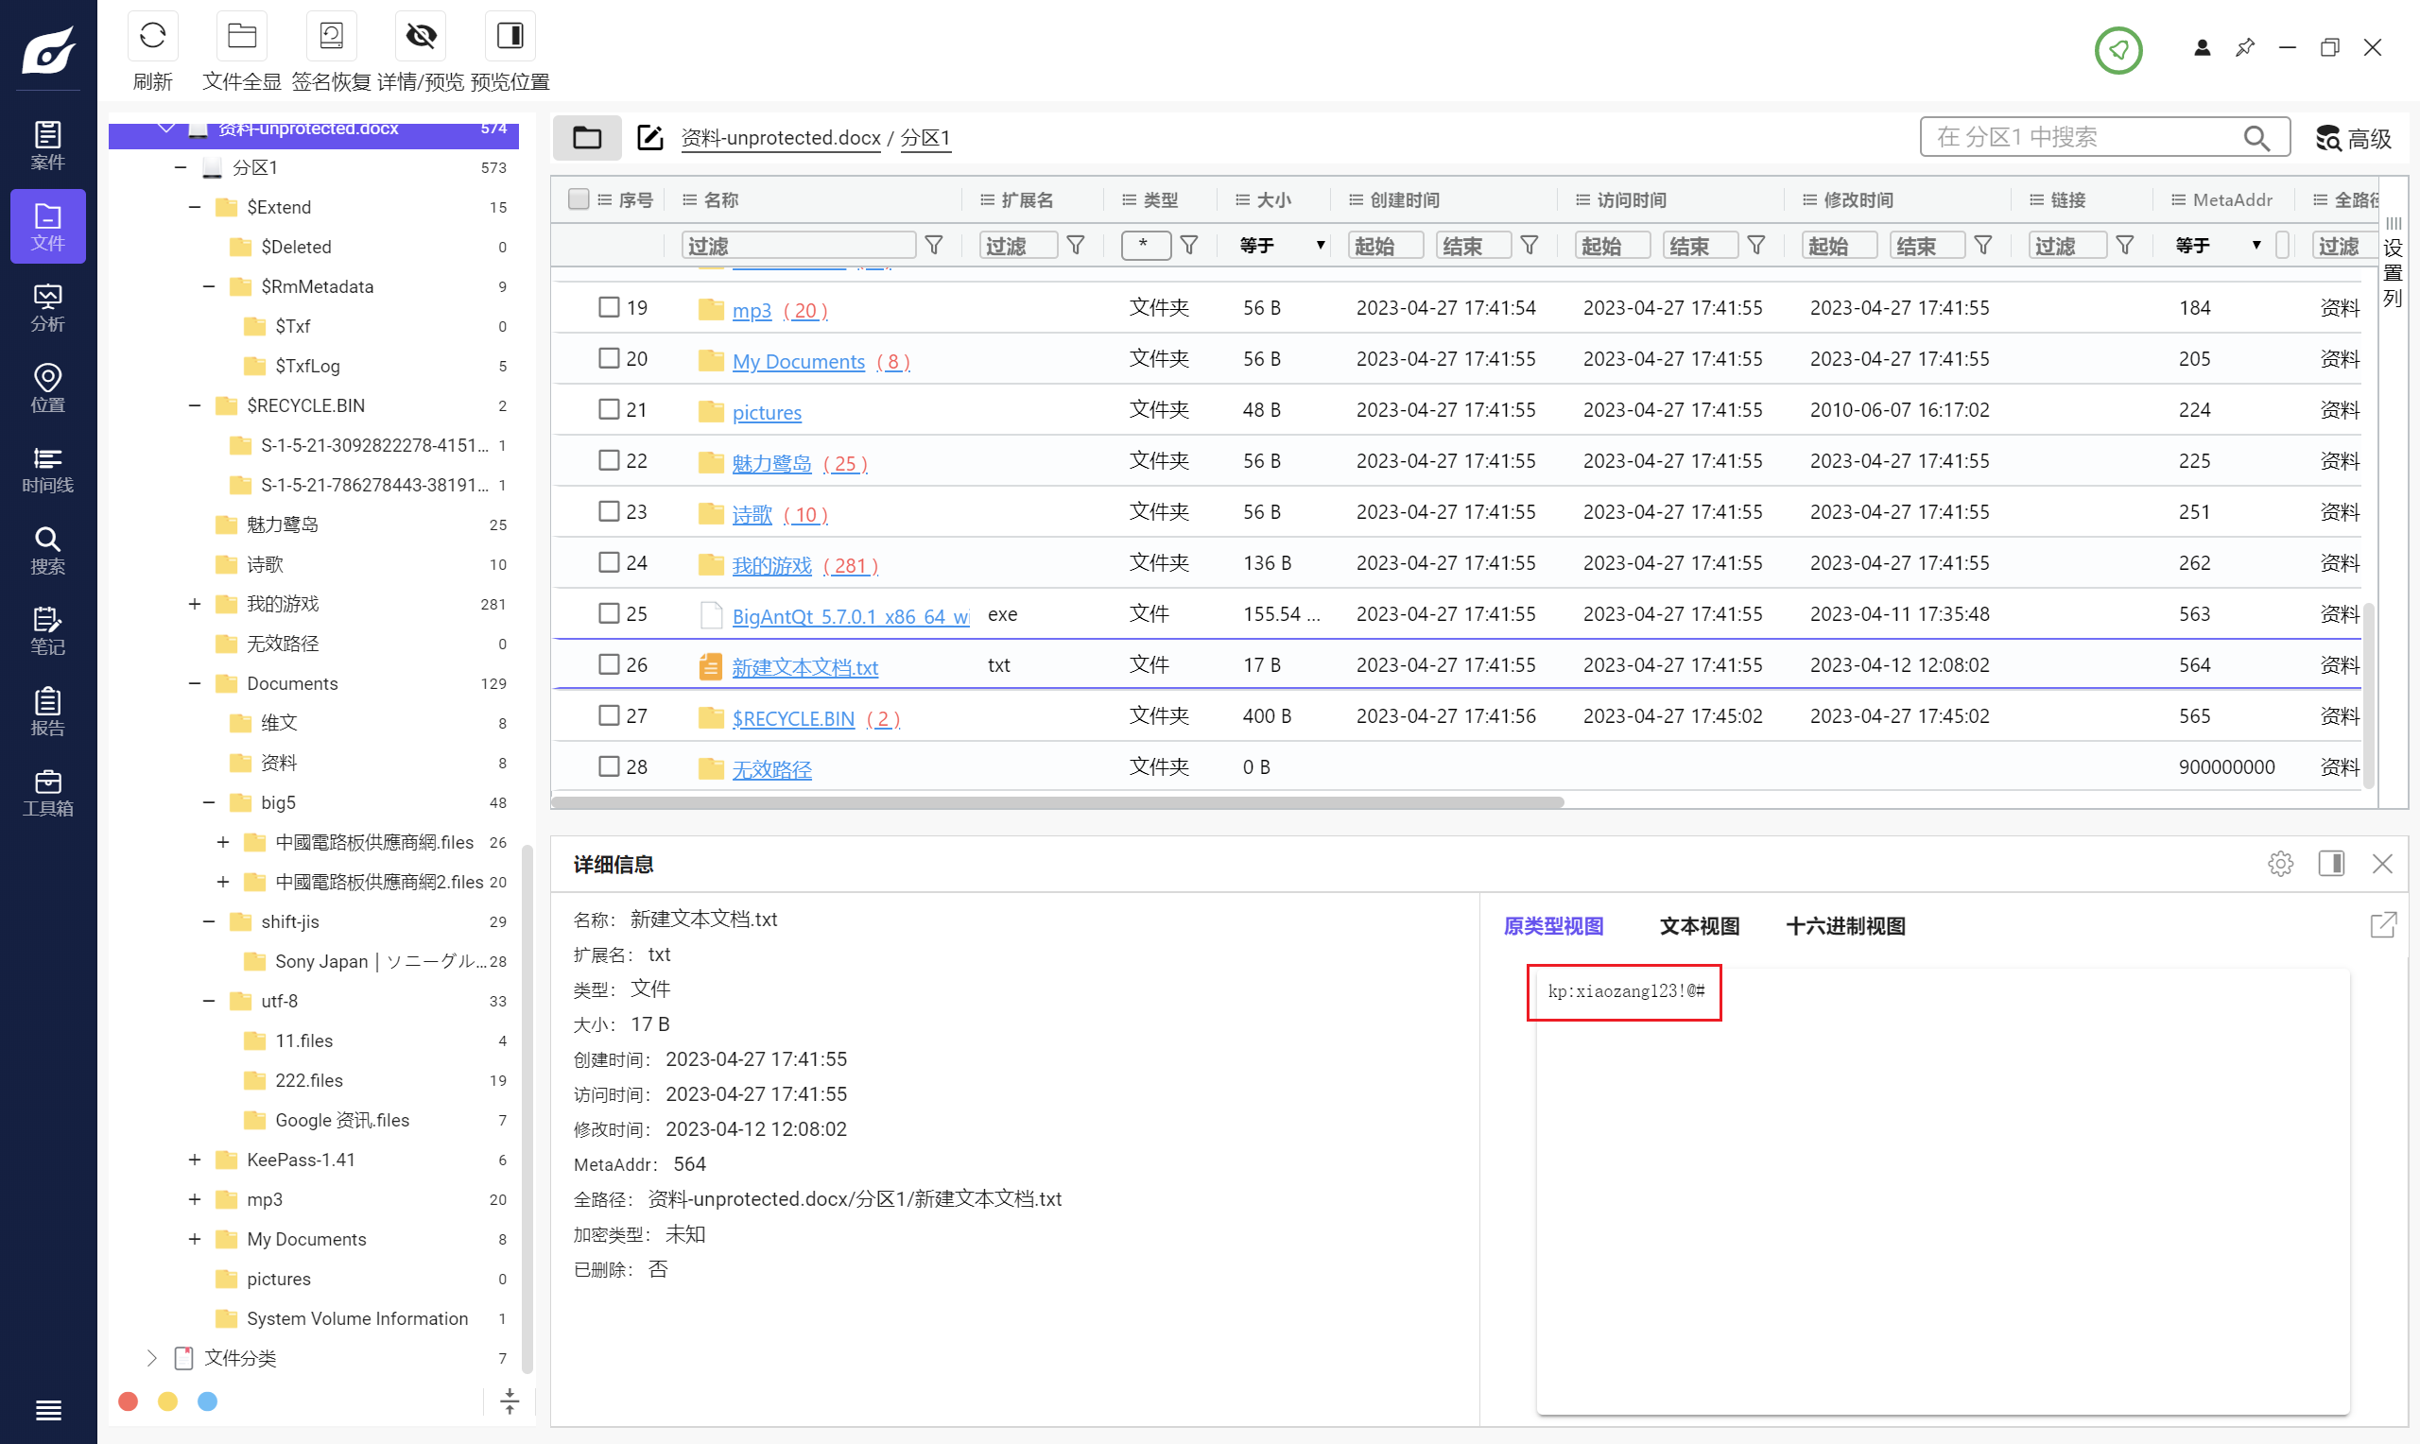Close the 详细信息 panel
Screen dimensions: 2420x1444
[2381, 863]
